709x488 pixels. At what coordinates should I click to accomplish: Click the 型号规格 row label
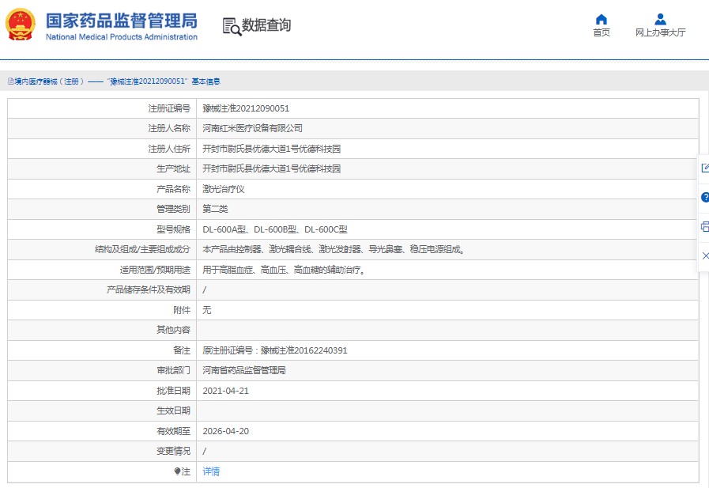[x=174, y=229]
